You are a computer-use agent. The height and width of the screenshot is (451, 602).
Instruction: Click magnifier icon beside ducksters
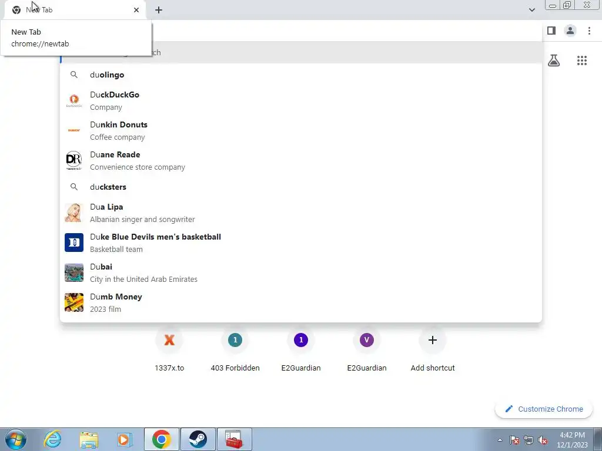point(74,187)
